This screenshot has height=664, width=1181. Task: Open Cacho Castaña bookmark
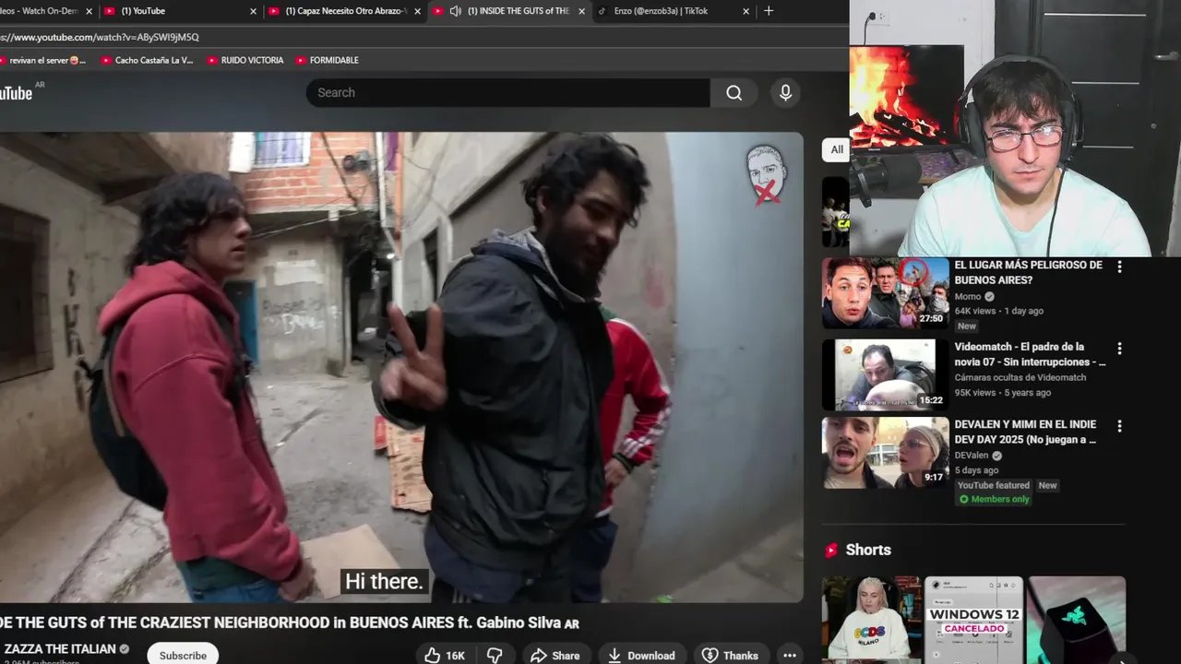[x=147, y=60]
